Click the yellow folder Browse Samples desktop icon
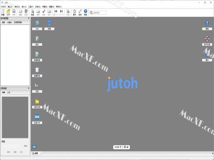Image resolution: width=214 pixels, height=160 pixels. [37, 101]
